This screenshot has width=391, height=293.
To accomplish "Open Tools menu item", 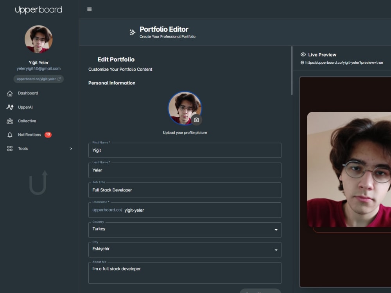I will [23, 148].
